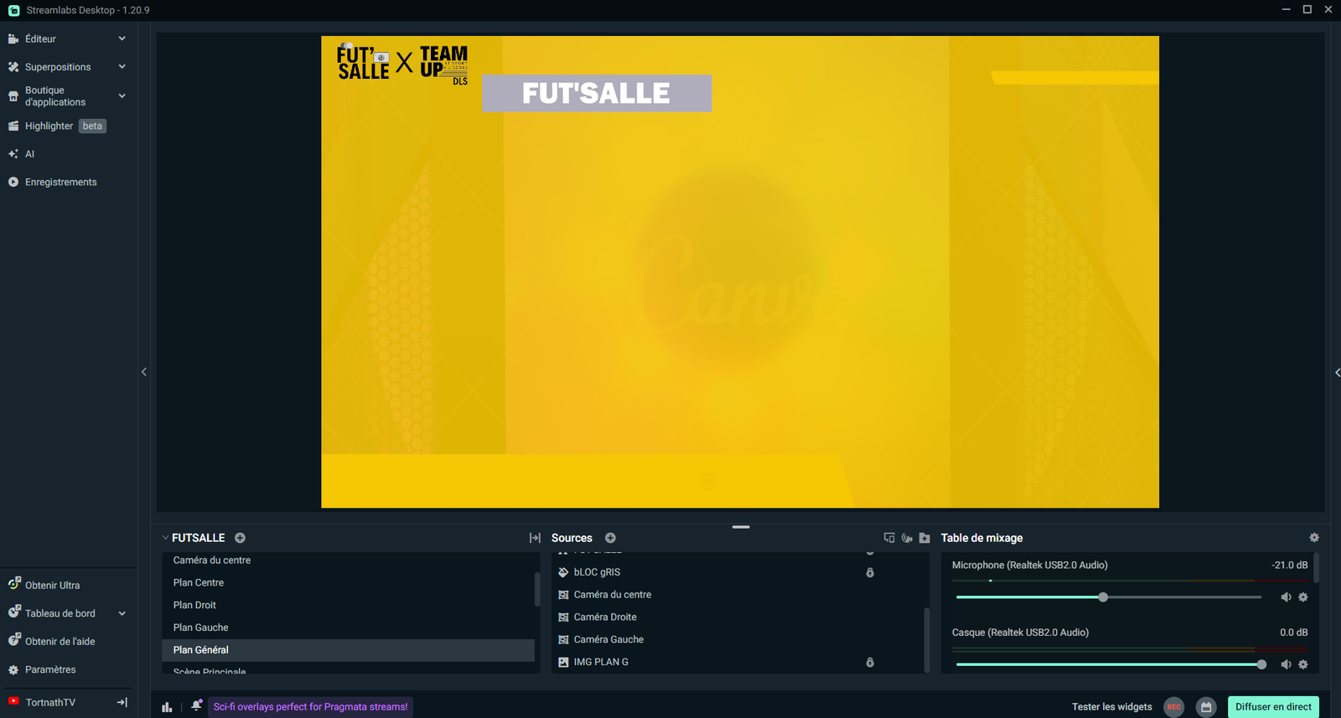This screenshot has height=718, width=1341.
Task: Select the Plan Droit scene
Action: point(348,605)
